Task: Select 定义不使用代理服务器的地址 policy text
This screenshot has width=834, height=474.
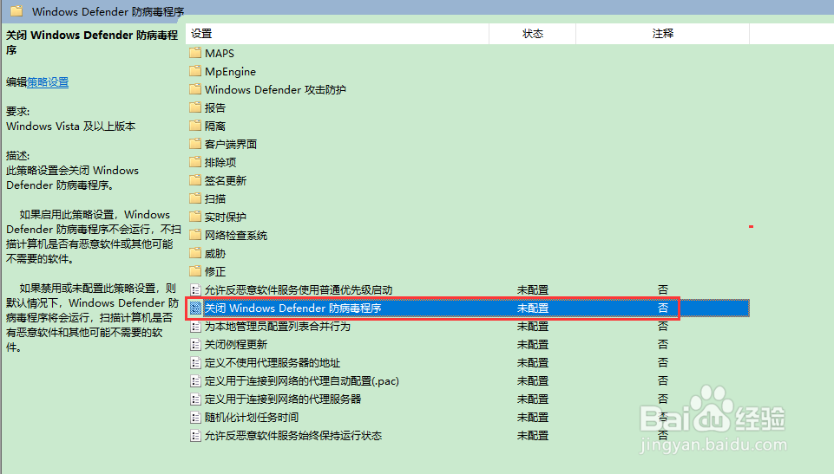Action: click(273, 362)
